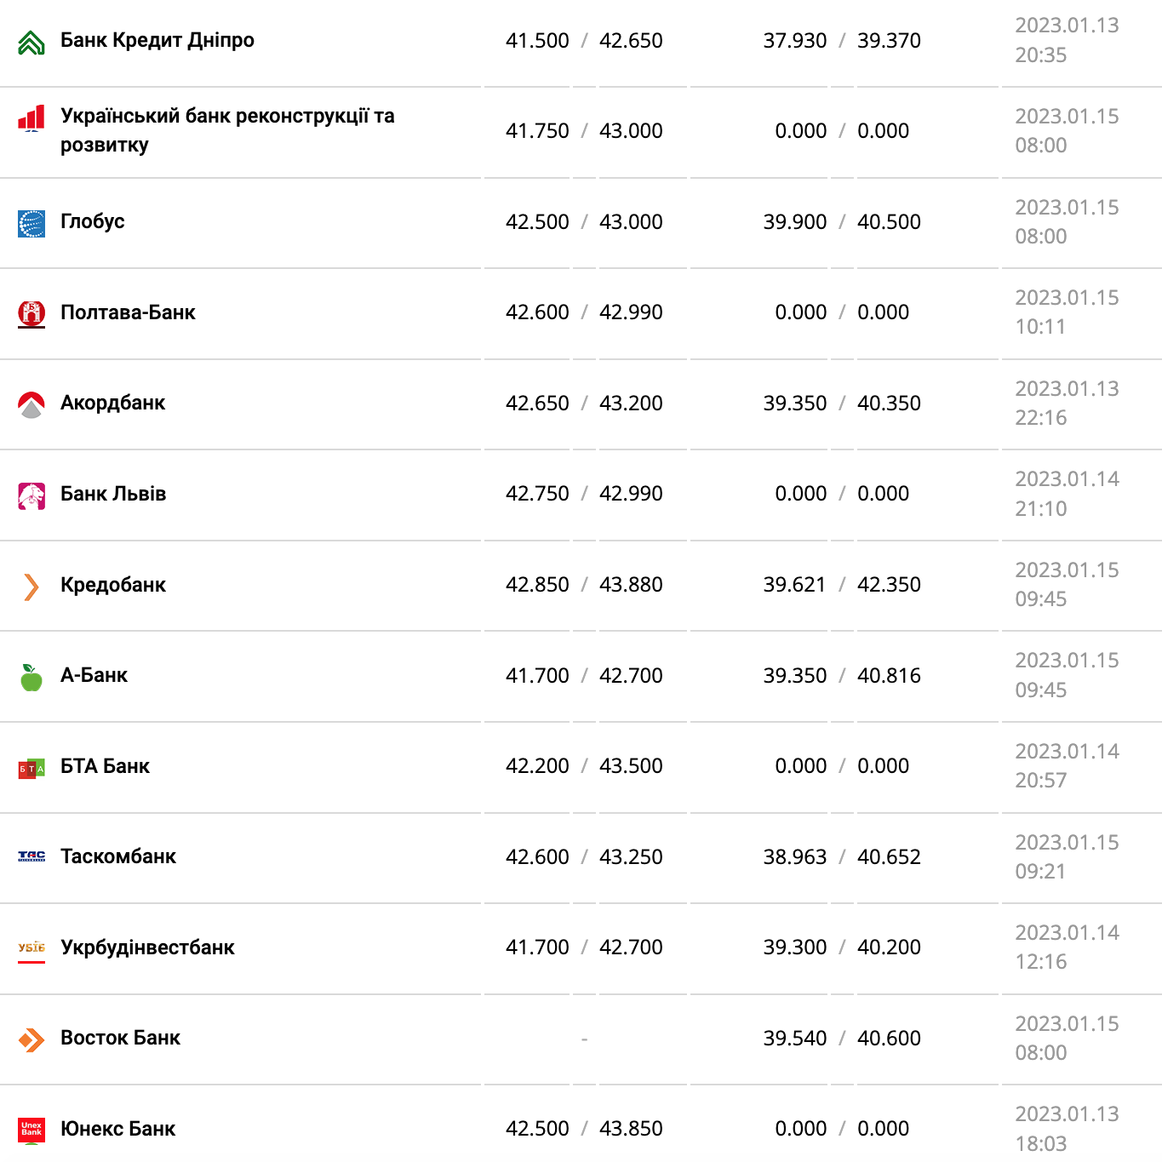Click the Глобус 39.900 / 40.500 rate
Viewport: 1162px width, 1162px height.
pyautogui.click(x=842, y=222)
